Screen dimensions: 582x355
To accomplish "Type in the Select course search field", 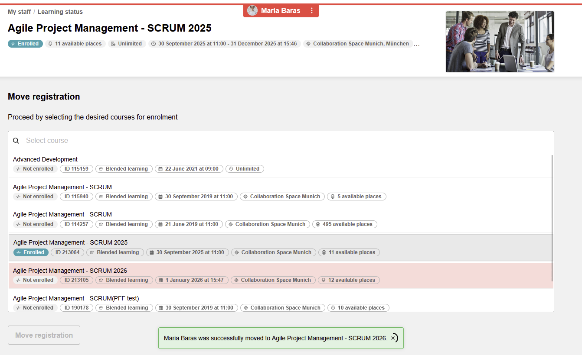I will point(286,141).
